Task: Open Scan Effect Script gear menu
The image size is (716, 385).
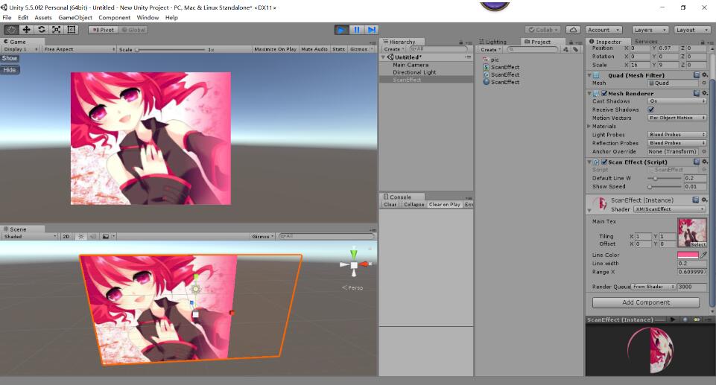Action: 705,162
